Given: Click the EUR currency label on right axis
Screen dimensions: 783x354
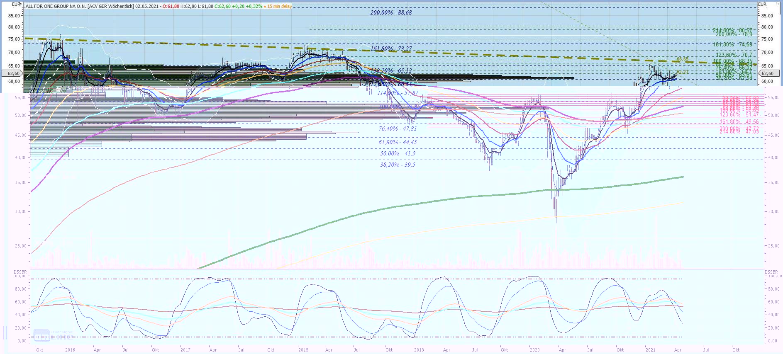Looking at the screenshot, I should click(x=763, y=4).
